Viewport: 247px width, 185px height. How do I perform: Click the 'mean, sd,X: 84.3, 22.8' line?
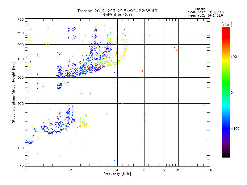coord(205,15)
